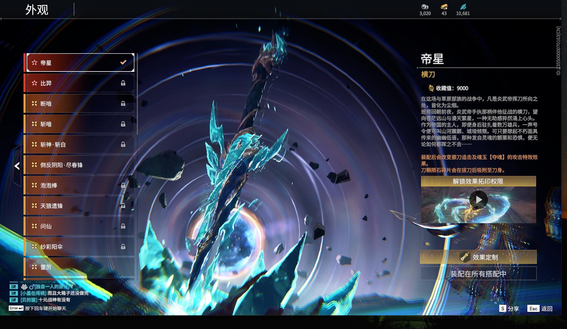Click the lock icon on 断喑
Screen dimensions: 567x329
click(x=123, y=103)
